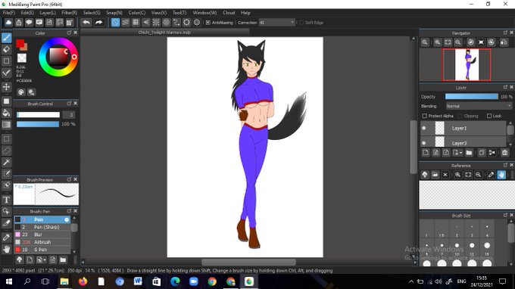Select the Text tool

point(7,200)
